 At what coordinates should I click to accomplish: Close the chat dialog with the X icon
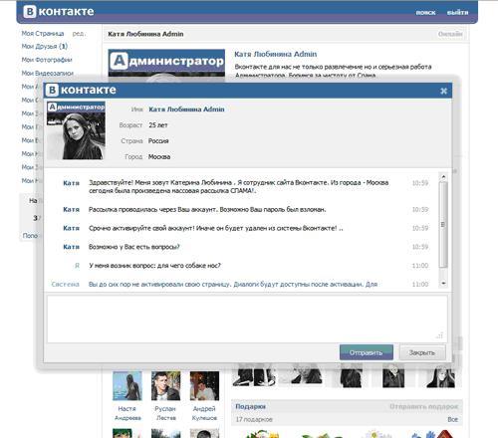pos(443,91)
